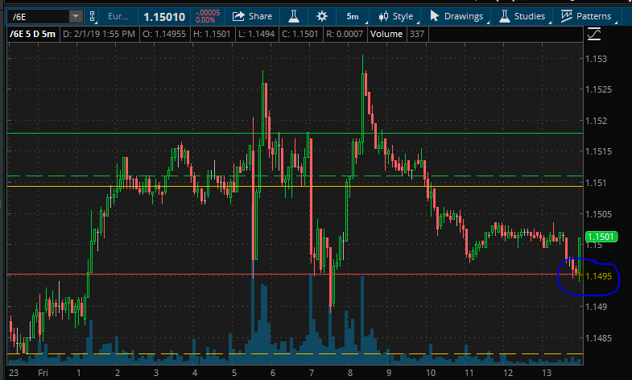Click the flask icon next to Share
Screen dimensions: 632x380
293,16
